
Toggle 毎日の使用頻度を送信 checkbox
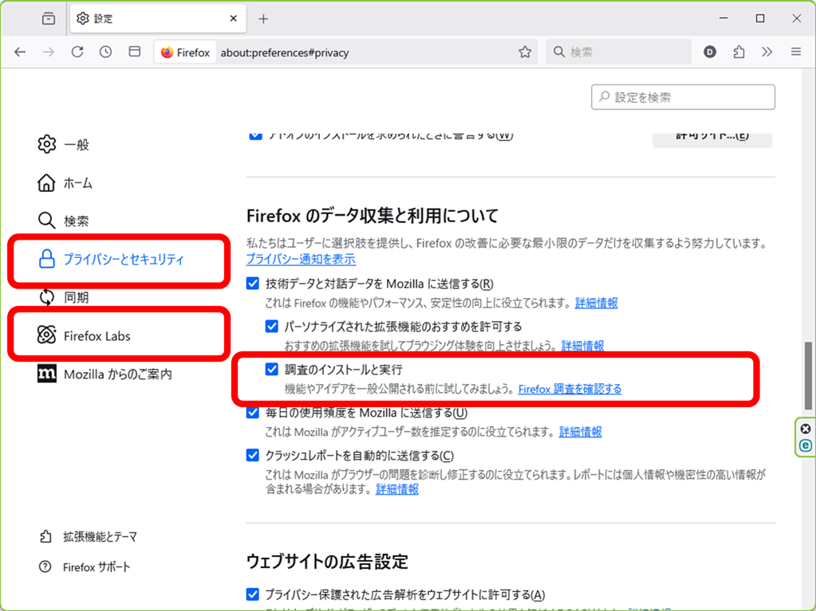(x=253, y=413)
